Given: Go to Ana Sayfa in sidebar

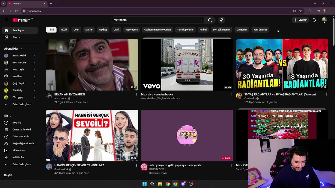Looking at the screenshot, I should (x=20, y=30).
